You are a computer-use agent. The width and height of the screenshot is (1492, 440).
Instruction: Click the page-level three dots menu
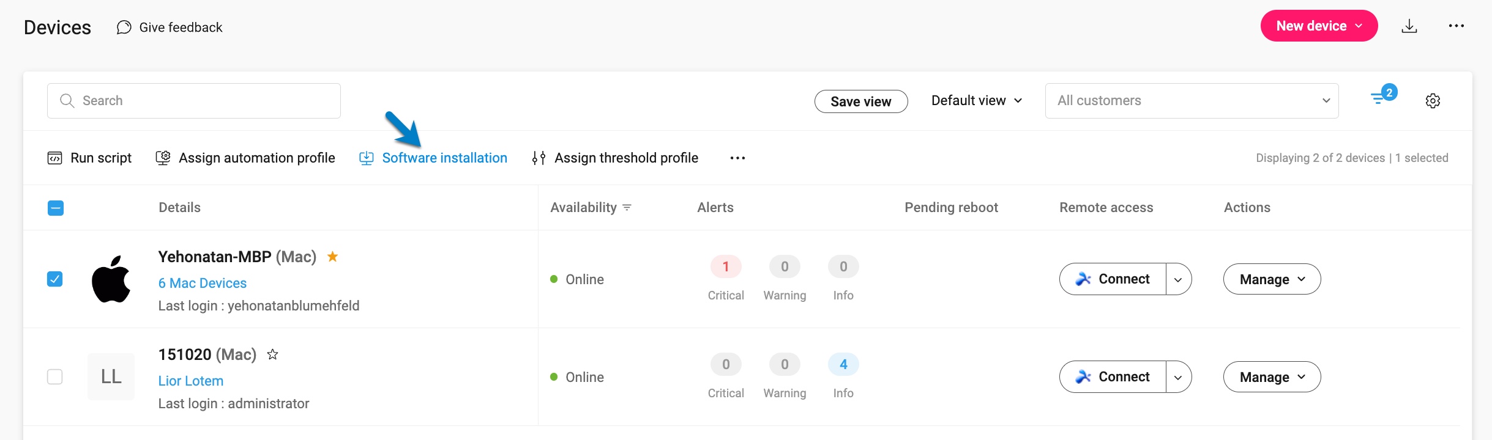(x=1456, y=26)
